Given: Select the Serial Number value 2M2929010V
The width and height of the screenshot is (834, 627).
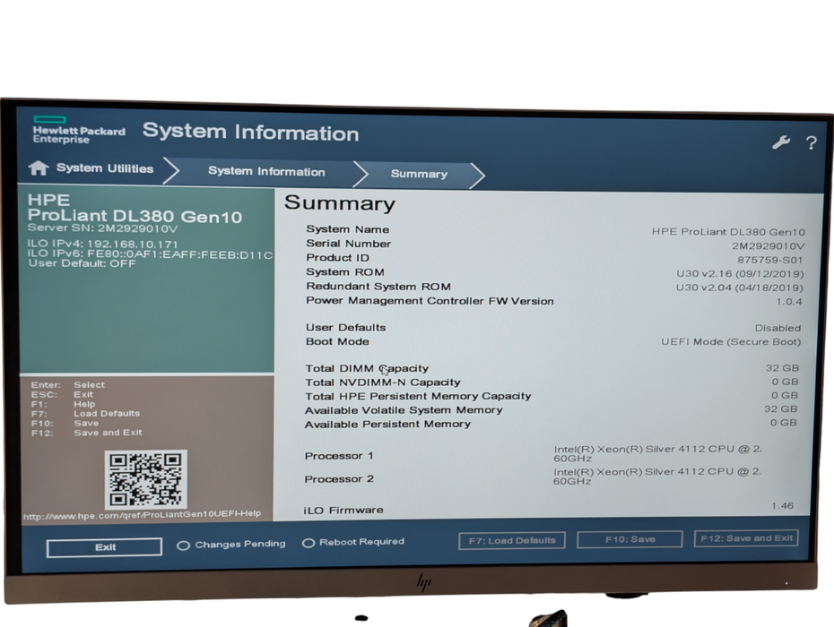Looking at the screenshot, I should coord(768,246).
